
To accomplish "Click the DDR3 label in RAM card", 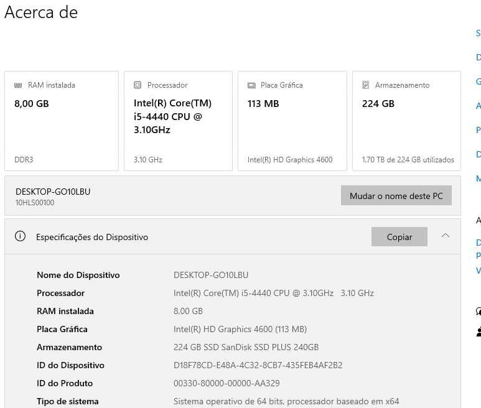I will coord(24,160).
